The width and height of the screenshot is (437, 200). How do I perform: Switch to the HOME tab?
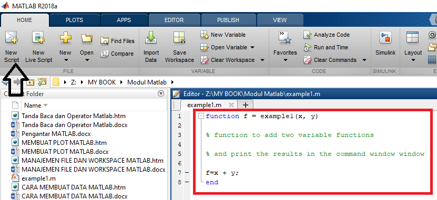pyautogui.click(x=25, y=20)
